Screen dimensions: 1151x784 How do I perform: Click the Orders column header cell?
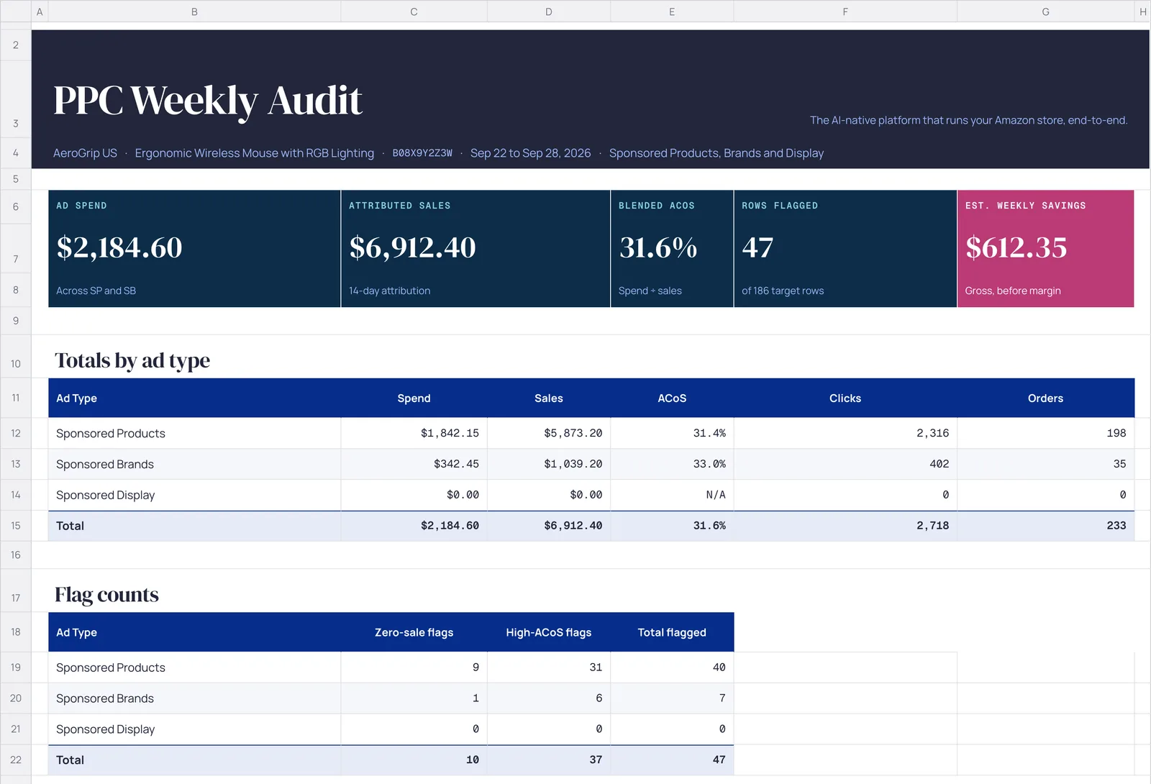click(1045, 398)
